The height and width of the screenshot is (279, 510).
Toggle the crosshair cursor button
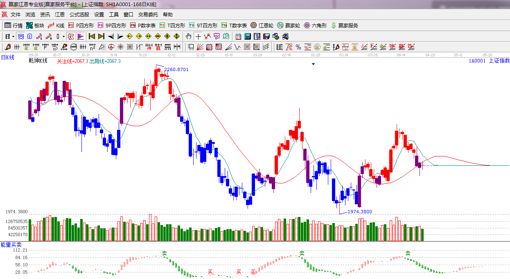point(198,36)
